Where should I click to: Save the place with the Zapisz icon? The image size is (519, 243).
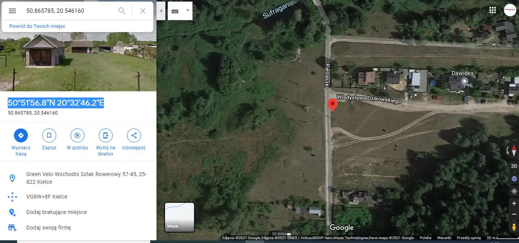coord(49,135)
